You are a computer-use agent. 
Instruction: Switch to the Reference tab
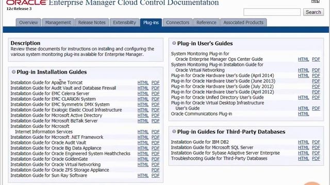(x=206, y=23)
